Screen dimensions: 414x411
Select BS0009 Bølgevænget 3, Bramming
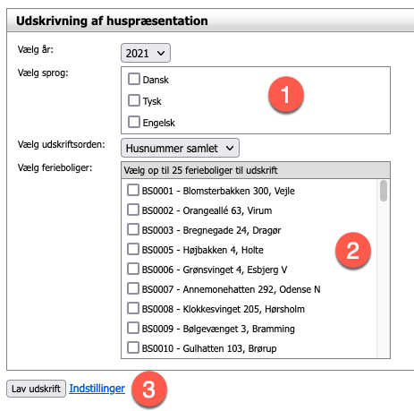(x=133, y=328)
